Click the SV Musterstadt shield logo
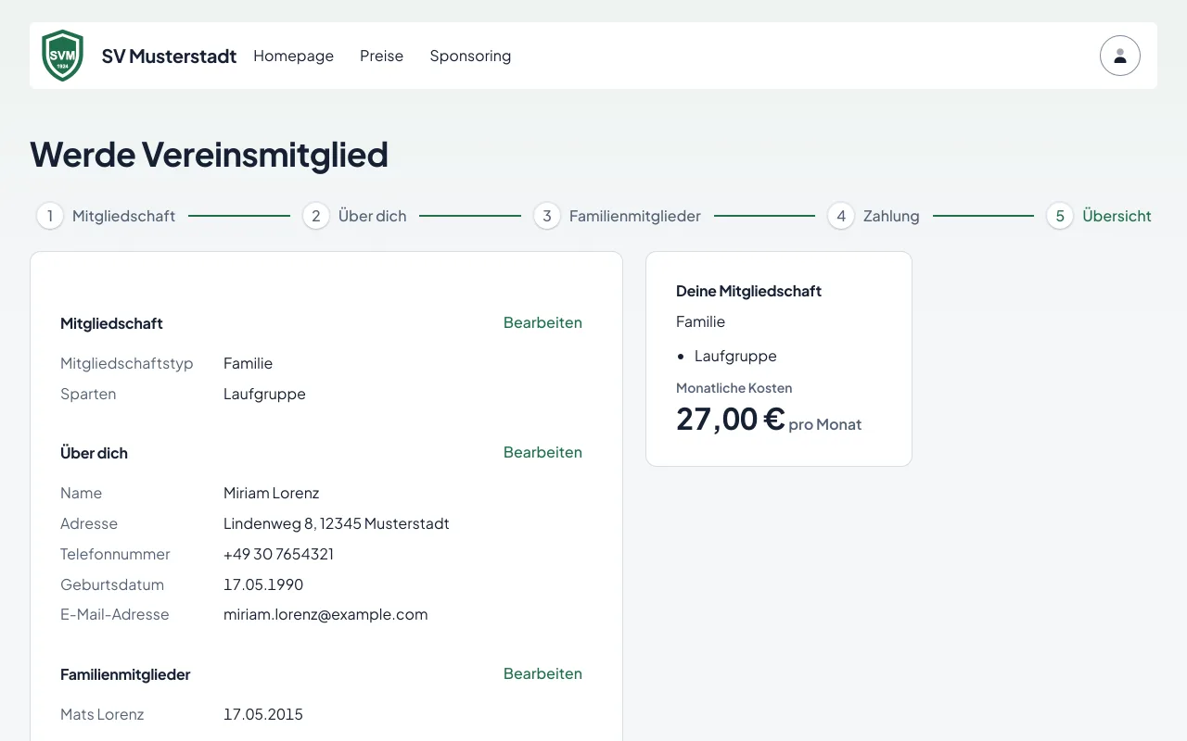 [63, 56]
